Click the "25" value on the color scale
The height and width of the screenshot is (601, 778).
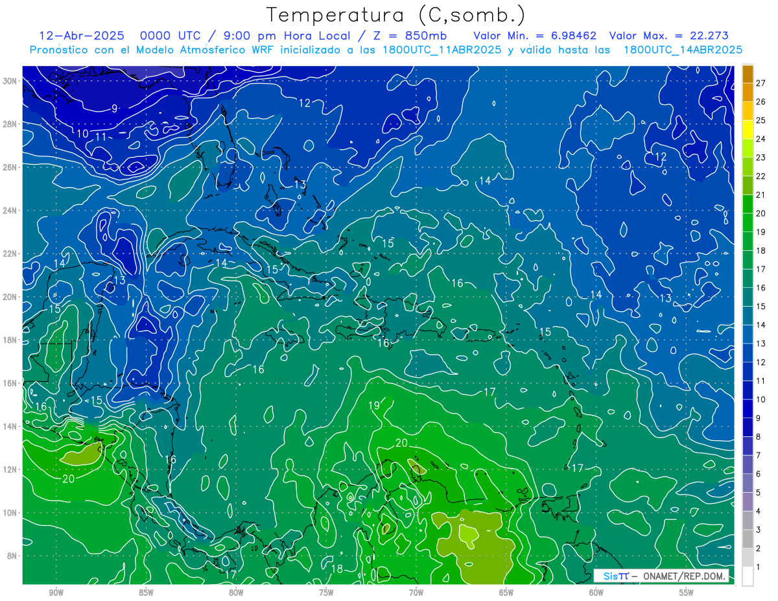(760, 120)
